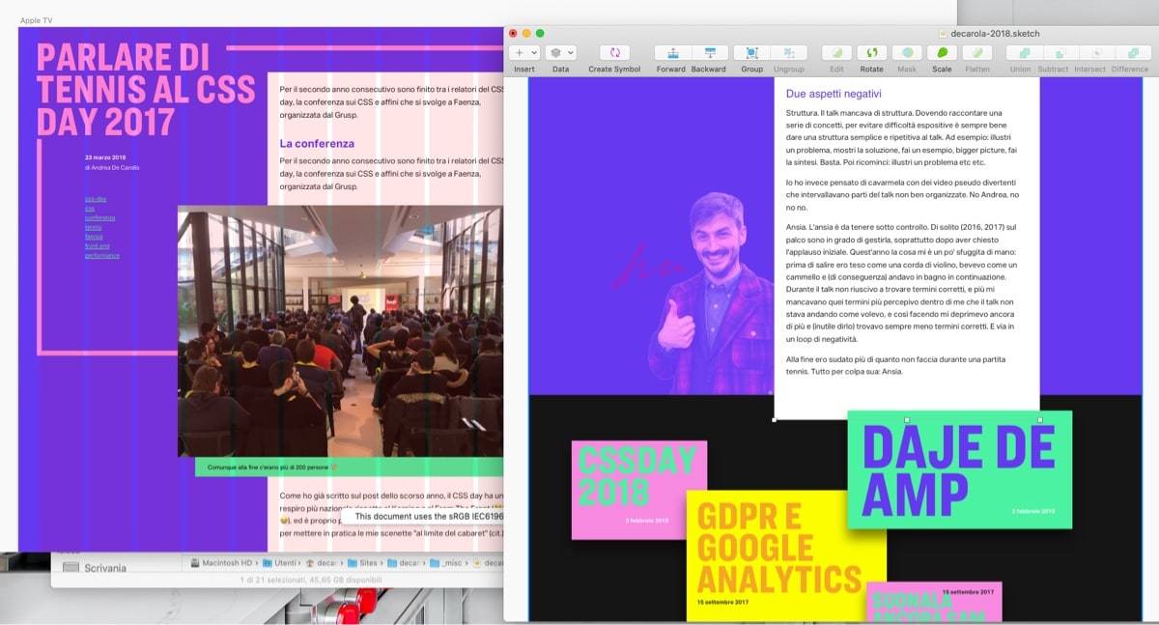Screen dimensions: 1159x625
Task: Minimize the Sketch window with yellow button
Action: pyautogui.click(x=527, y=33)
